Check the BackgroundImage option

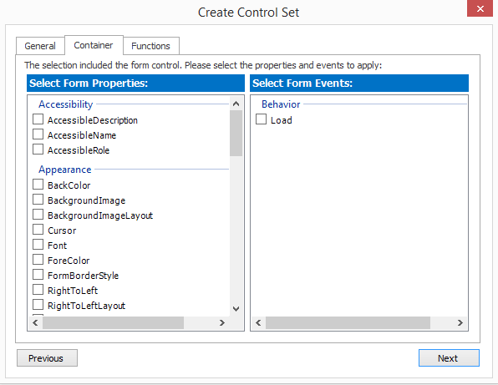click(38, 200)
